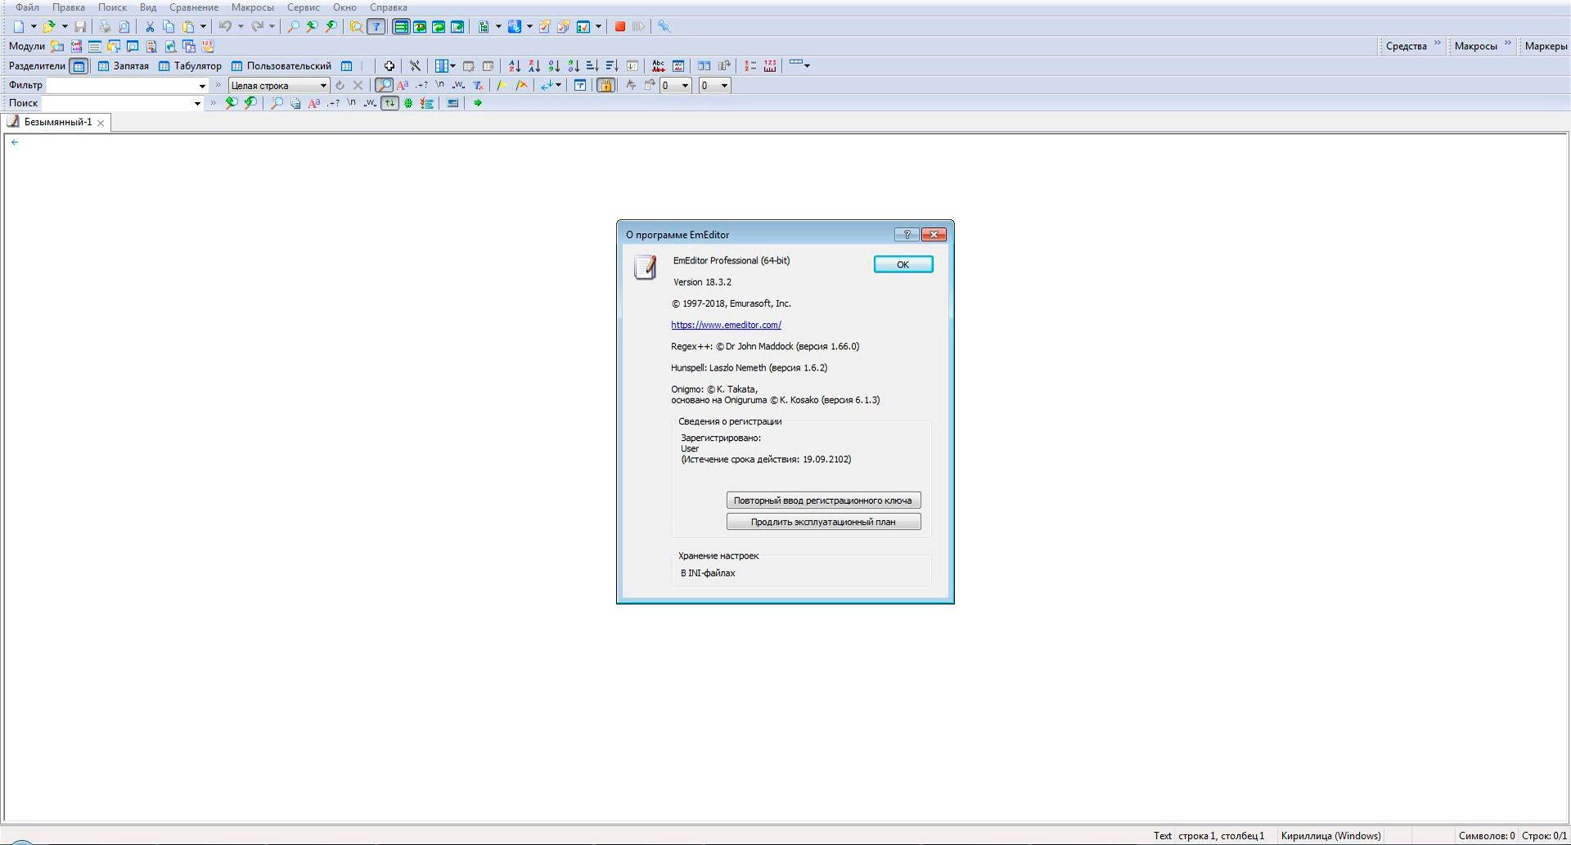Click the Cut scissors icon
This screenshot has width=1571, height=845.
(150, 26)
